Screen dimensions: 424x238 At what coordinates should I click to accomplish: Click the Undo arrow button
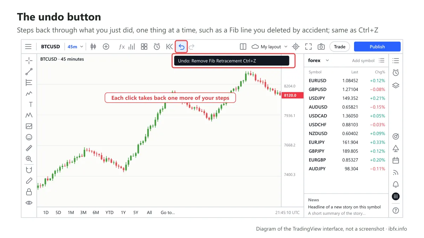coord(181,47)
